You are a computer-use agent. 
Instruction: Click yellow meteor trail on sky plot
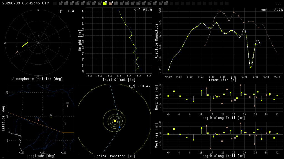(x=25, y=44)
